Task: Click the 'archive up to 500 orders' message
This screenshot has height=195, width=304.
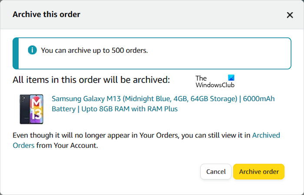Action: click(94, 50)
